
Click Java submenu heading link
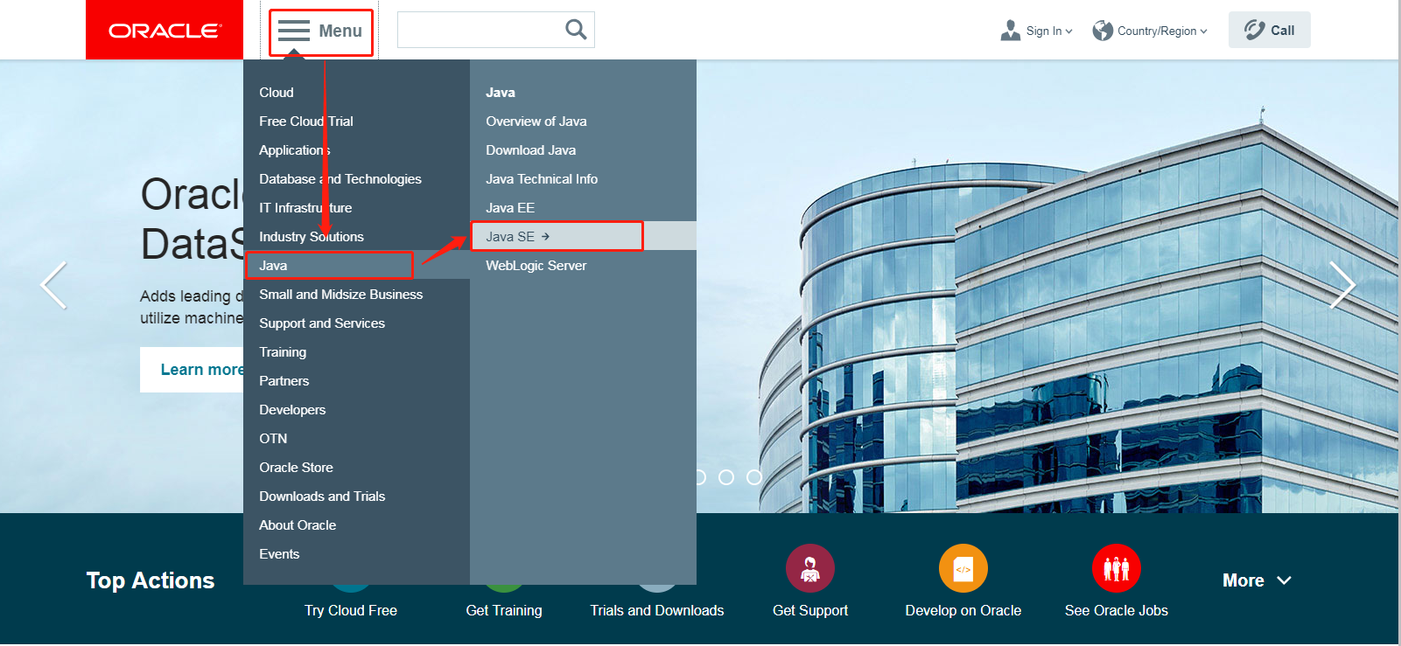(501, 92)
